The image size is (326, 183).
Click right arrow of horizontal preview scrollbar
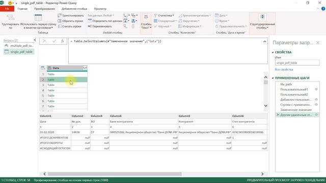[x=262, y=174]
